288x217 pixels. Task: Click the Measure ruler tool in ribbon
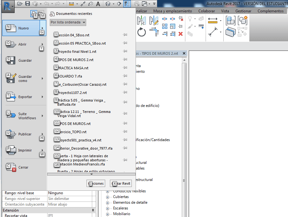click(213, 20)
